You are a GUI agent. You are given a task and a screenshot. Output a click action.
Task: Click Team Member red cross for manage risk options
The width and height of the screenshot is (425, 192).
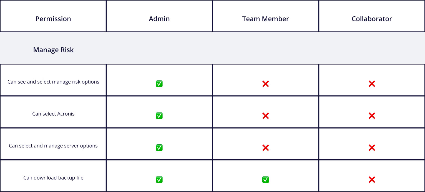click(x=265, y=84)
